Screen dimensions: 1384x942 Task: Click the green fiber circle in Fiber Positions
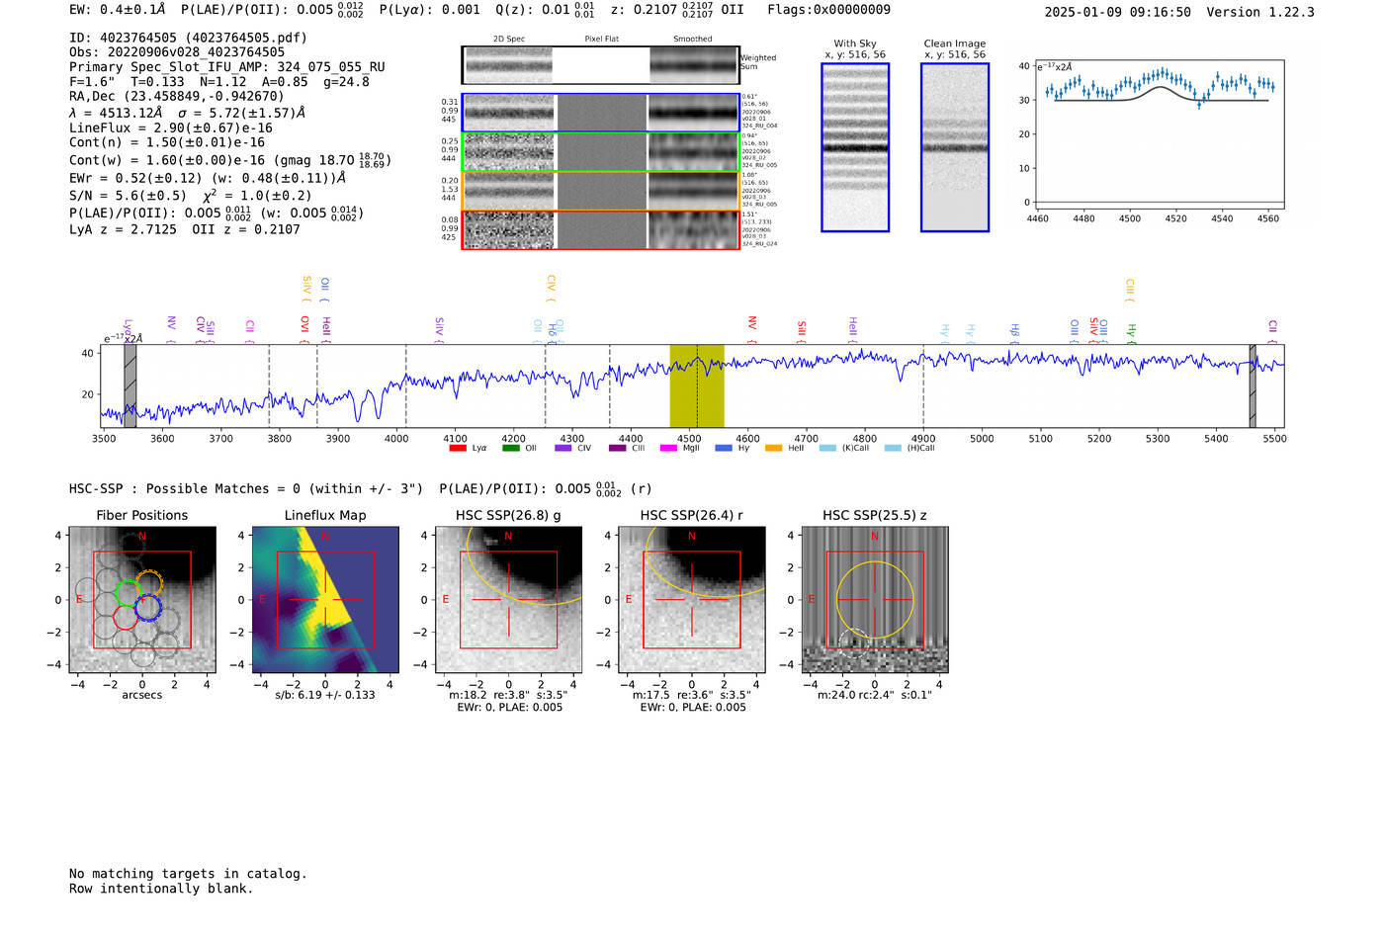click(128, 593)
